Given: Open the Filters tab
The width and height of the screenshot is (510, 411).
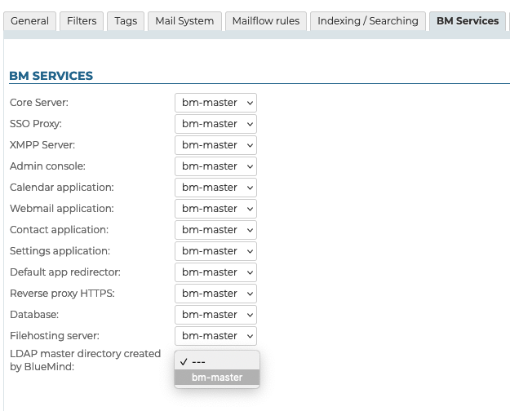Looking at the screenshot, I should 82,21.
